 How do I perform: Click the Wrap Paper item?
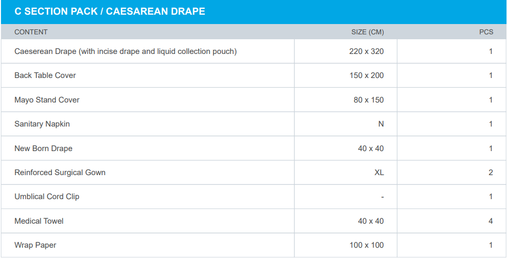tap(35, 245)
